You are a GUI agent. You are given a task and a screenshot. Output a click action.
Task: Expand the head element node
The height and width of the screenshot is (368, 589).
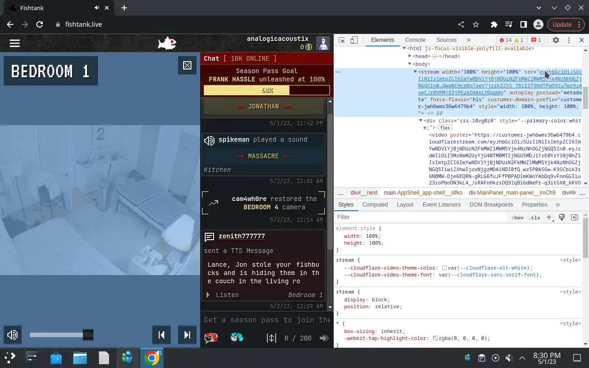[x=410, y=56]
